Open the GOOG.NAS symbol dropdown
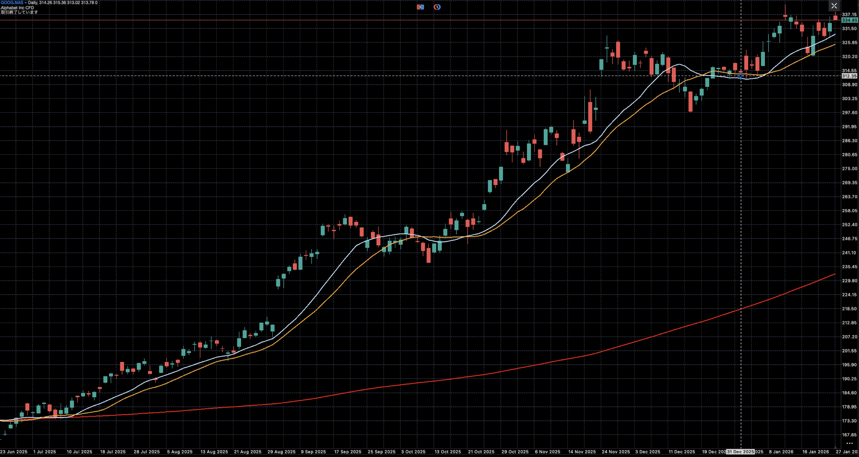This screenshot has height=457, width=859. point(13,3)
